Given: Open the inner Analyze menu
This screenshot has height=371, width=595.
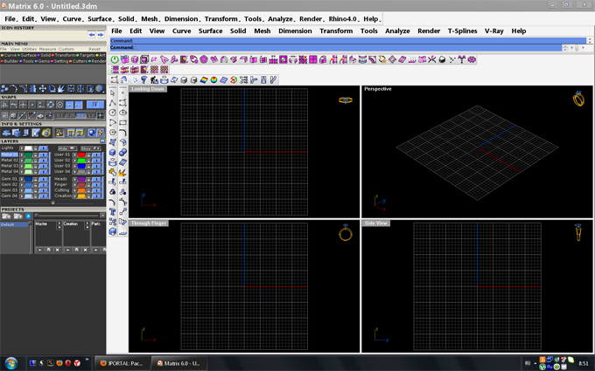Looking at the screenshot, I should [397, 31].
